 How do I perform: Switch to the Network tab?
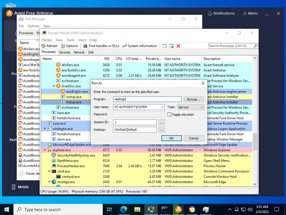point(79,52)
